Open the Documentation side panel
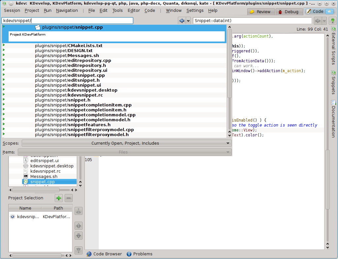 click(x=333, y=119)
